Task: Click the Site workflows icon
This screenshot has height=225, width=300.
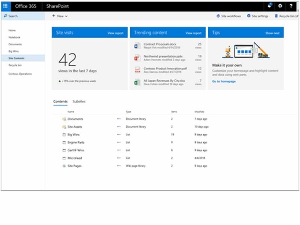Action: 218,16
